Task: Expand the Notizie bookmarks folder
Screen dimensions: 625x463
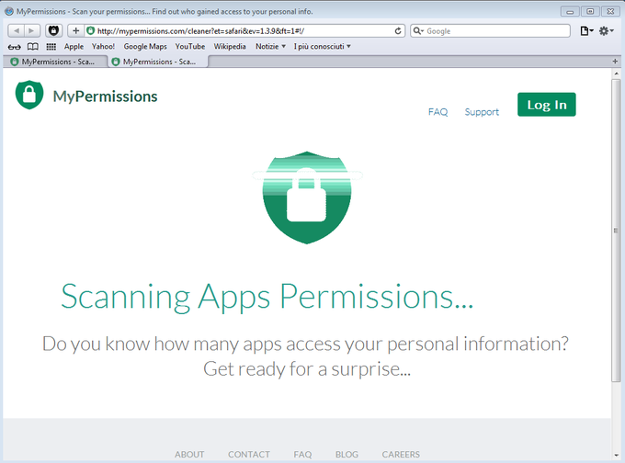Action: click(270, 47)
